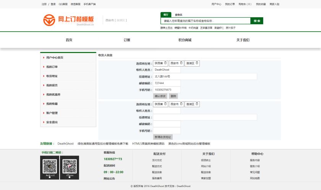Click the DeathGhost friendly link
The height and width of the screenshot is (190, 321).
pos(65,143)
